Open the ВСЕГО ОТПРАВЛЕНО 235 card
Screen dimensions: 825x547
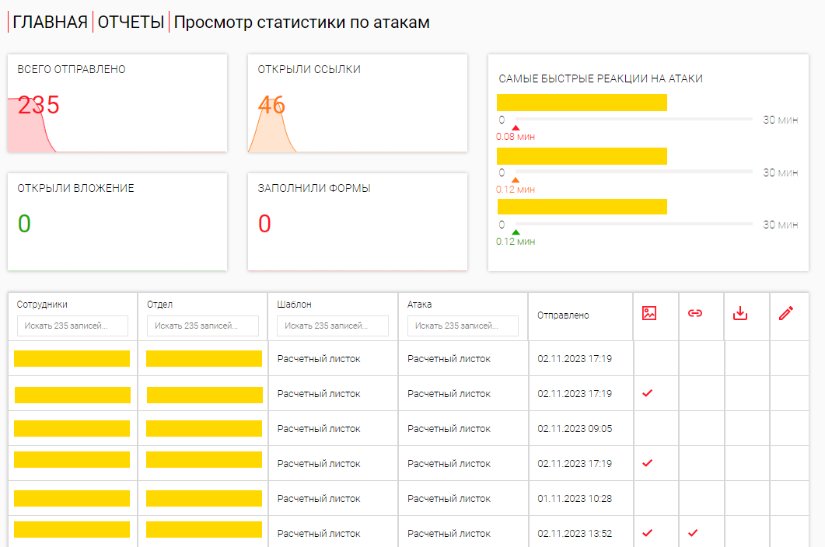(117, 103)
